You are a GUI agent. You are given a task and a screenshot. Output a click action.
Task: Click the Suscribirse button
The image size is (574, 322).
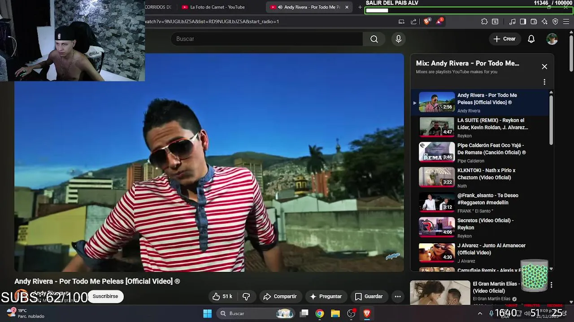point(105,297)
